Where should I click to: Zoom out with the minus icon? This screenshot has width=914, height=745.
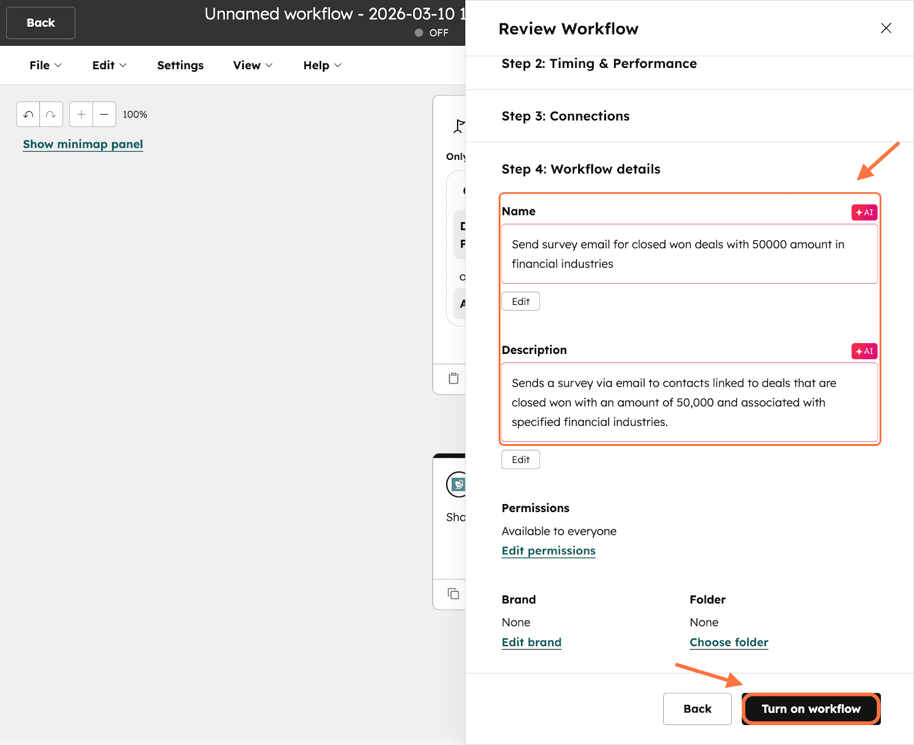(104, 114)
